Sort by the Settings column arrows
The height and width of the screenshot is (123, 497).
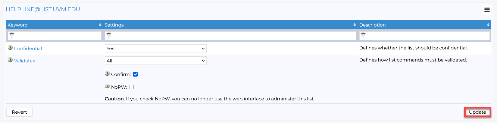click(355, 25)
